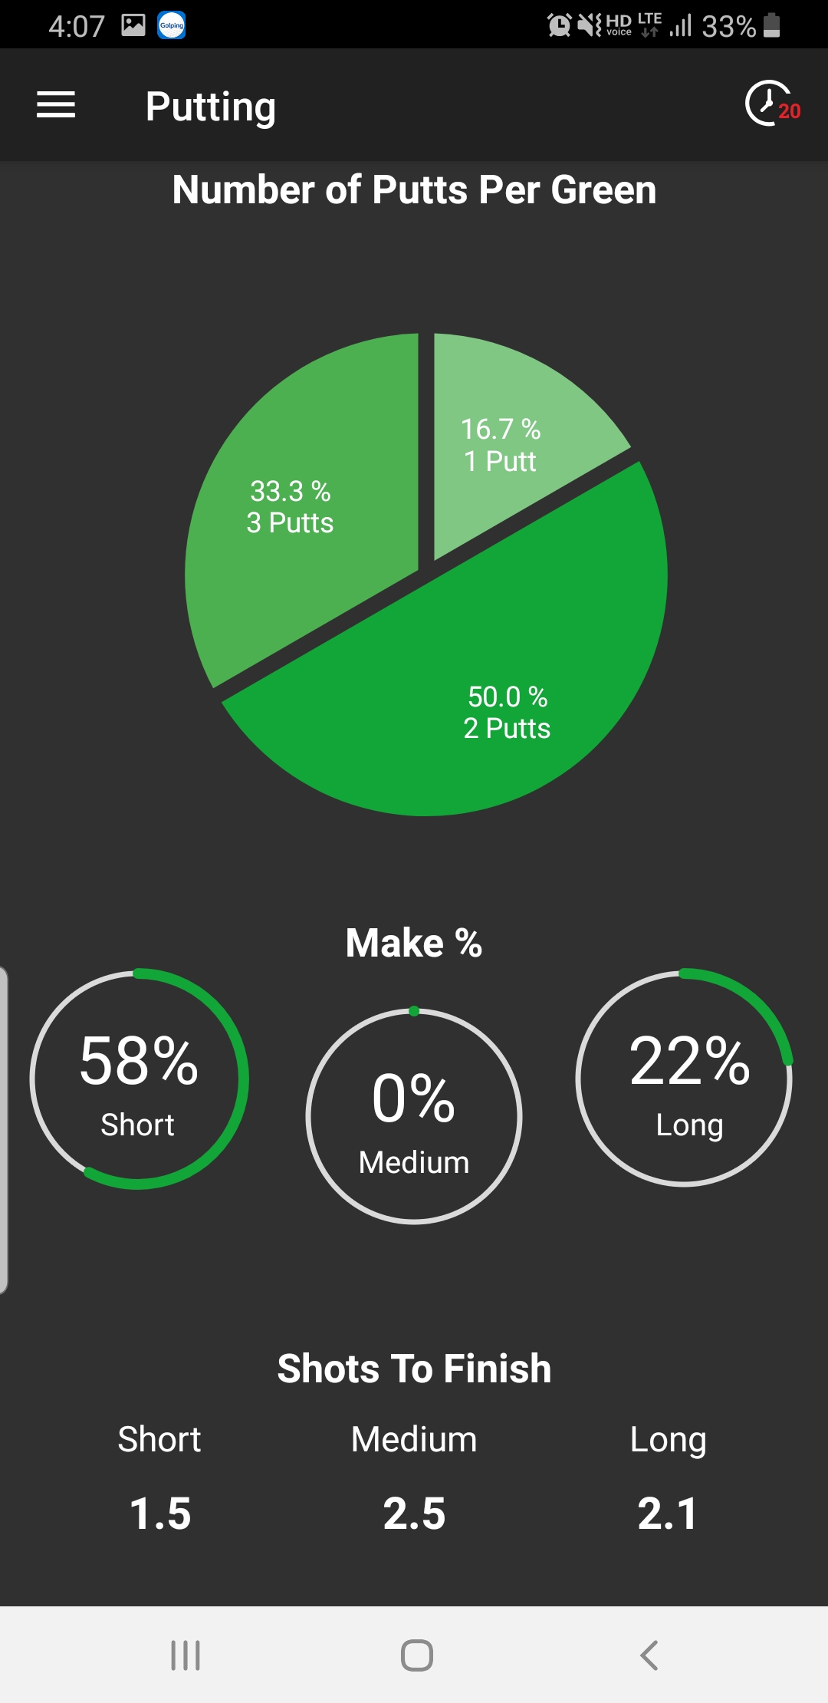The height and width of the screenshot is (1703, 828).
Task: Tap the image notification icon in status bar
Action: [133, 25]
